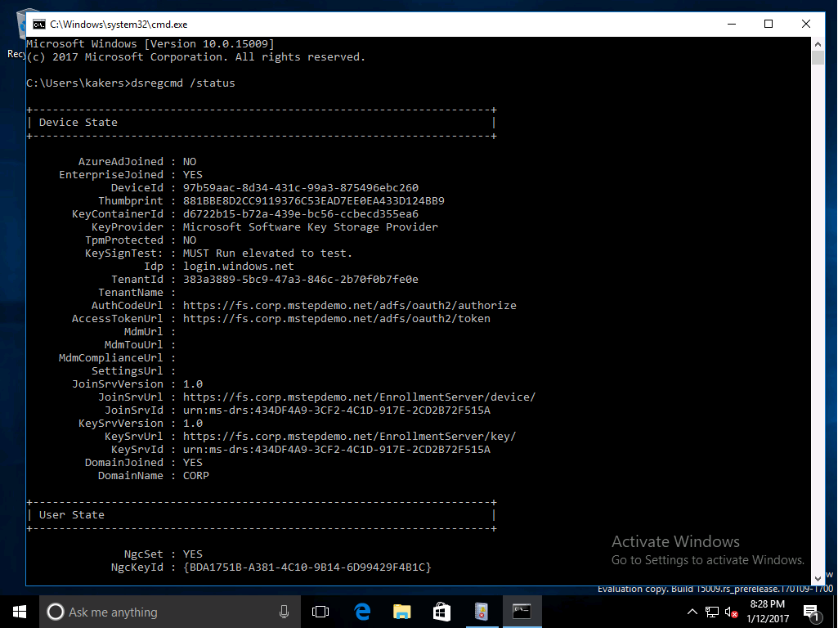Screen dimensions: 838x628
Task: Maximize the cmd.exe window
Action: tap(769, 25)
